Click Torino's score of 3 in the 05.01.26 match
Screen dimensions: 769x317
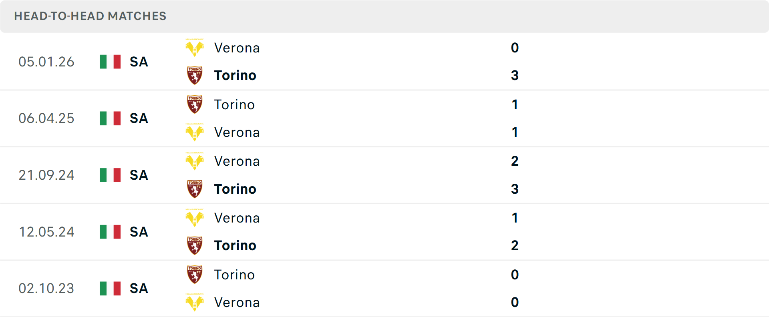click(x=515, y=75)
